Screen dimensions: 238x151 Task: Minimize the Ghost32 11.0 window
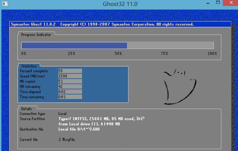click(x=208, y=3)
